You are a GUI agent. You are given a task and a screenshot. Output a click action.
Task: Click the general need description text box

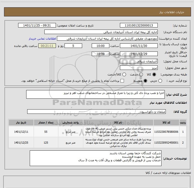(x=95, y=94)
